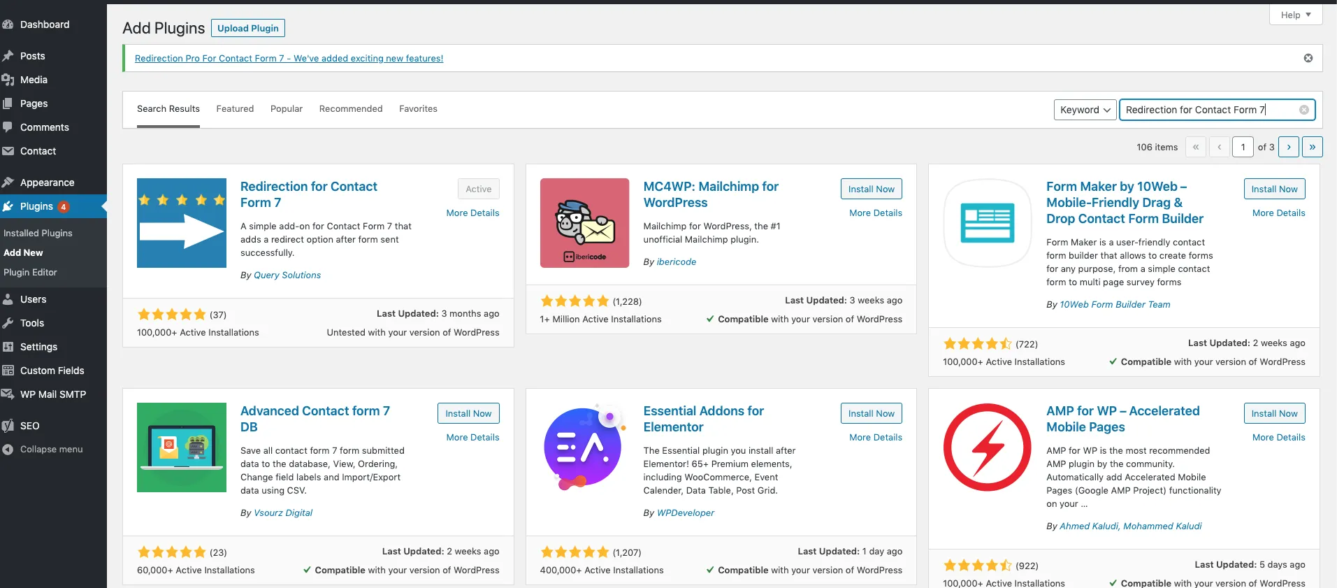Click the Users person icon

[8, 299]
